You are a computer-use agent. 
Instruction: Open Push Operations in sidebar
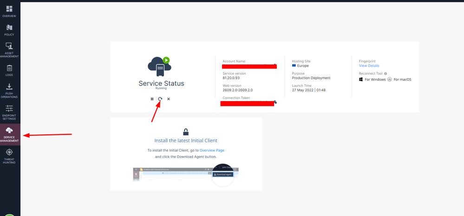[x=9, y=91]
